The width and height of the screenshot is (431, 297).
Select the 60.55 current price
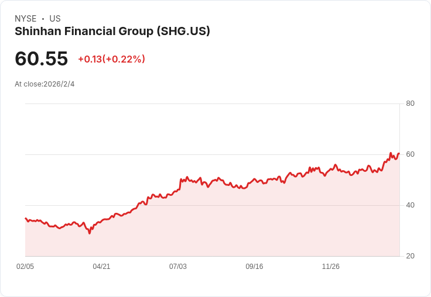pos(41,58)
